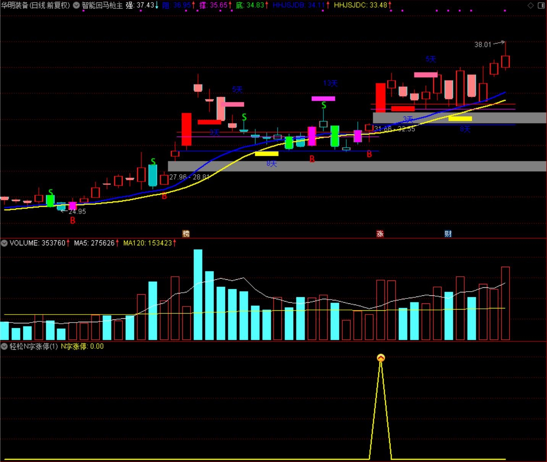Open the indicator dropdown beside 智能回马枪主
This screenshot has width=547, height=462.
(76, 5)
